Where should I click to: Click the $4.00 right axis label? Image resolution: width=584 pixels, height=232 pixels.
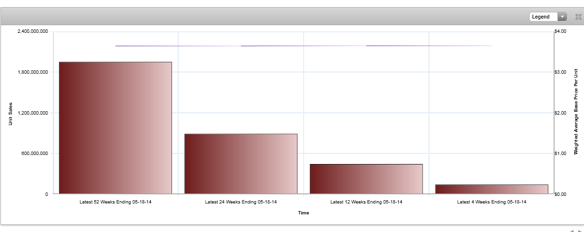coord(560,31)
